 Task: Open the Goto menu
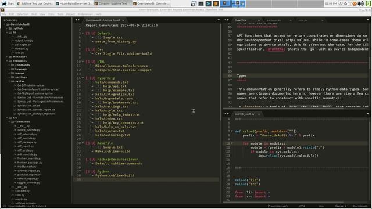pos(51,14)
